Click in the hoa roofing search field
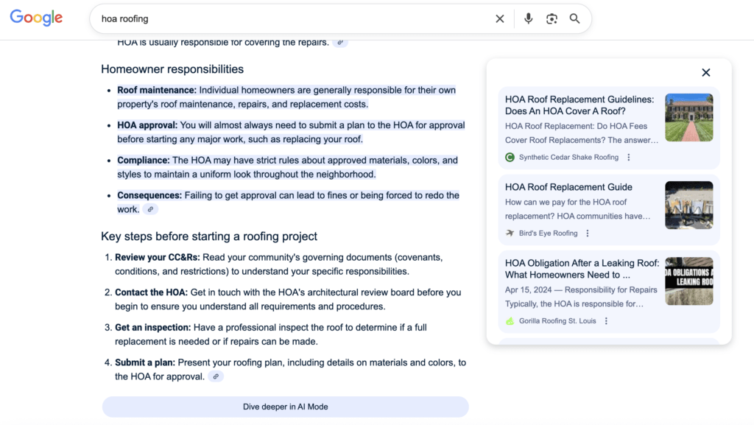The height and width of the screenshot is (425, 754). [295, 19]
